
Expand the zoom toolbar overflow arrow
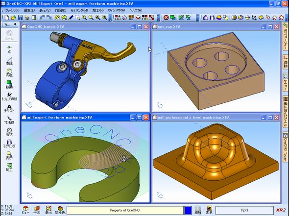tap(110, 18)
